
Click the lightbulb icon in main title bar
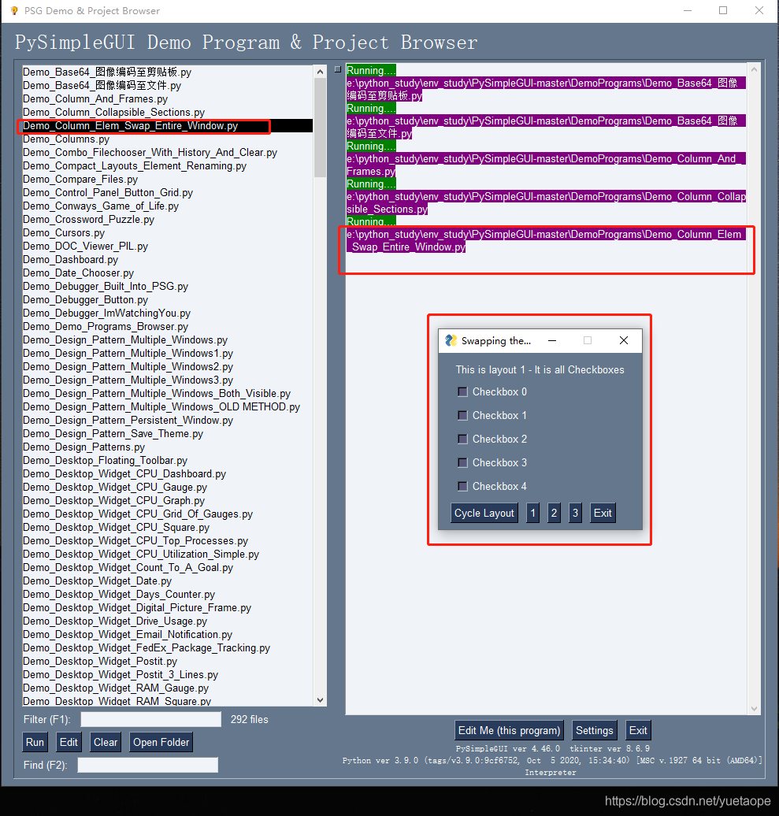14,10
